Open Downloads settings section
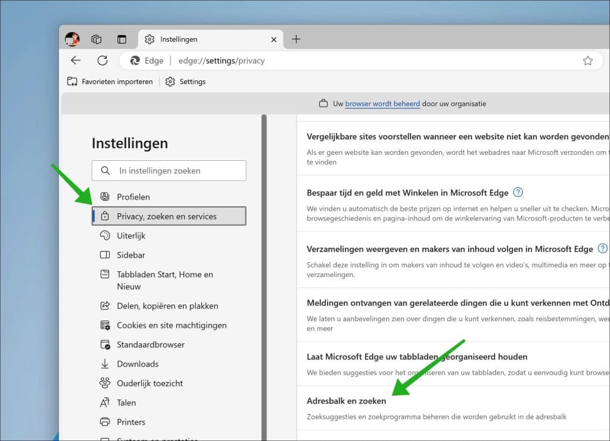 tap(169, 364)
